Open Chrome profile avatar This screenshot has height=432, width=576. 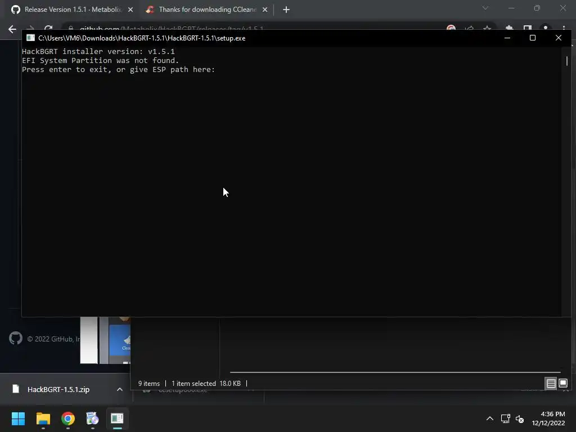[x=546, y=28]
